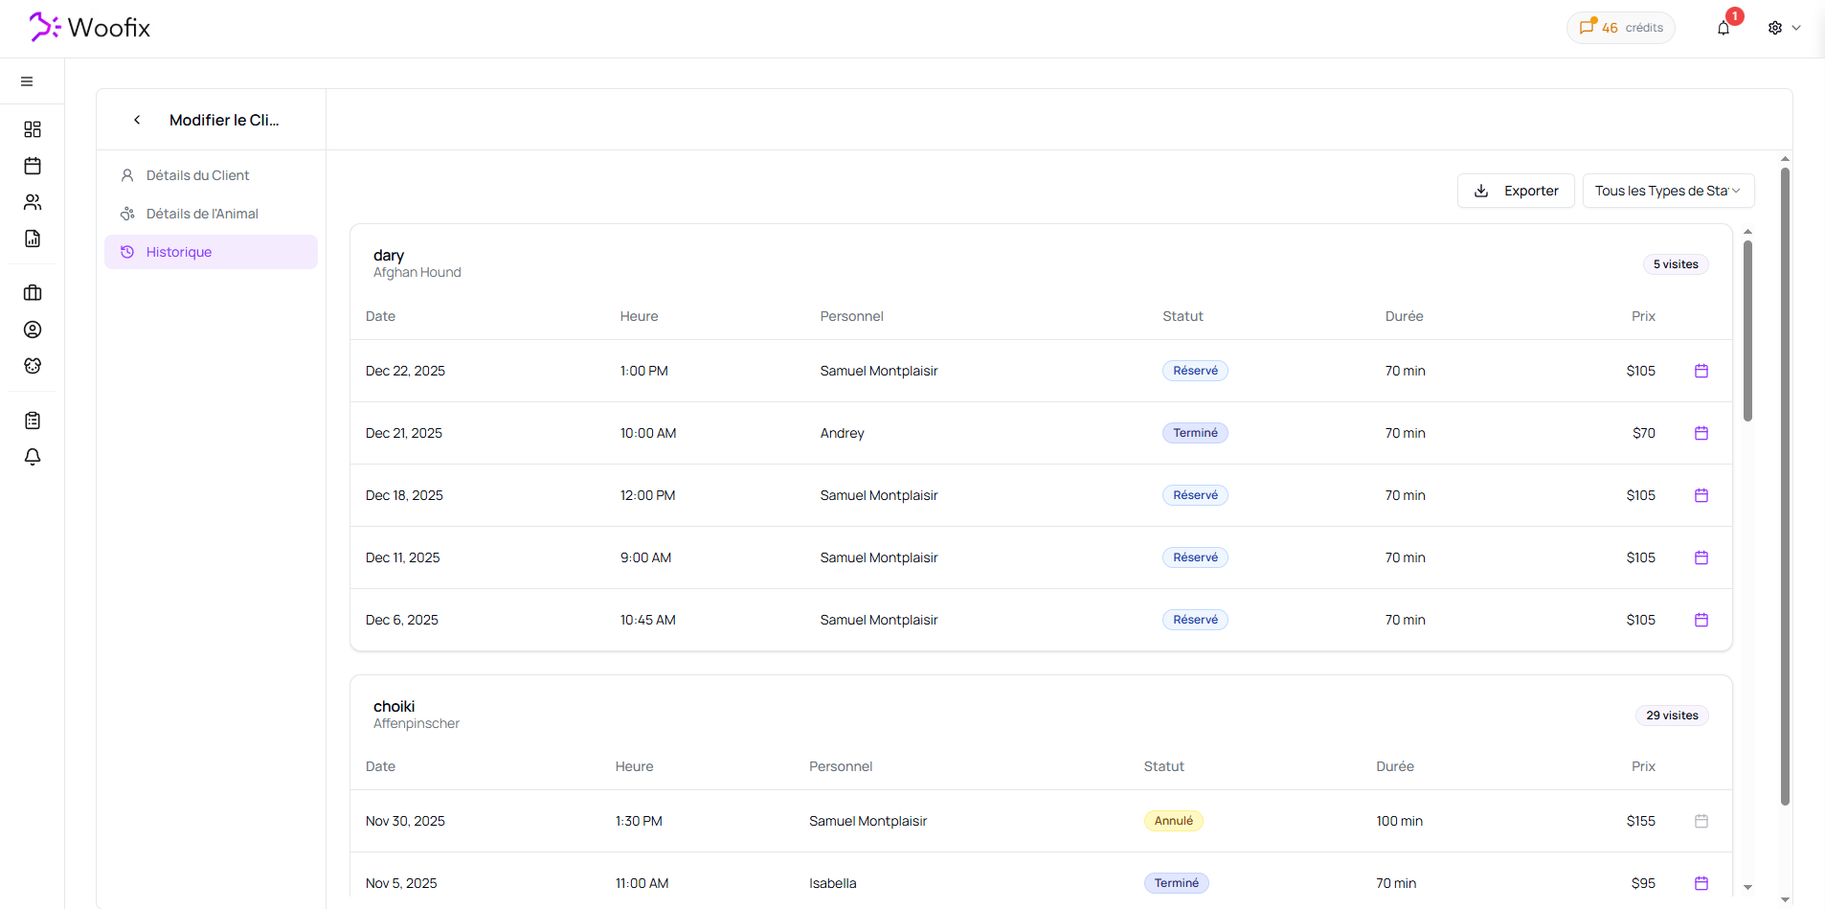
Task: Expand the Tous les Types de Statut dropdown
Action: [x=1667, y=191]
